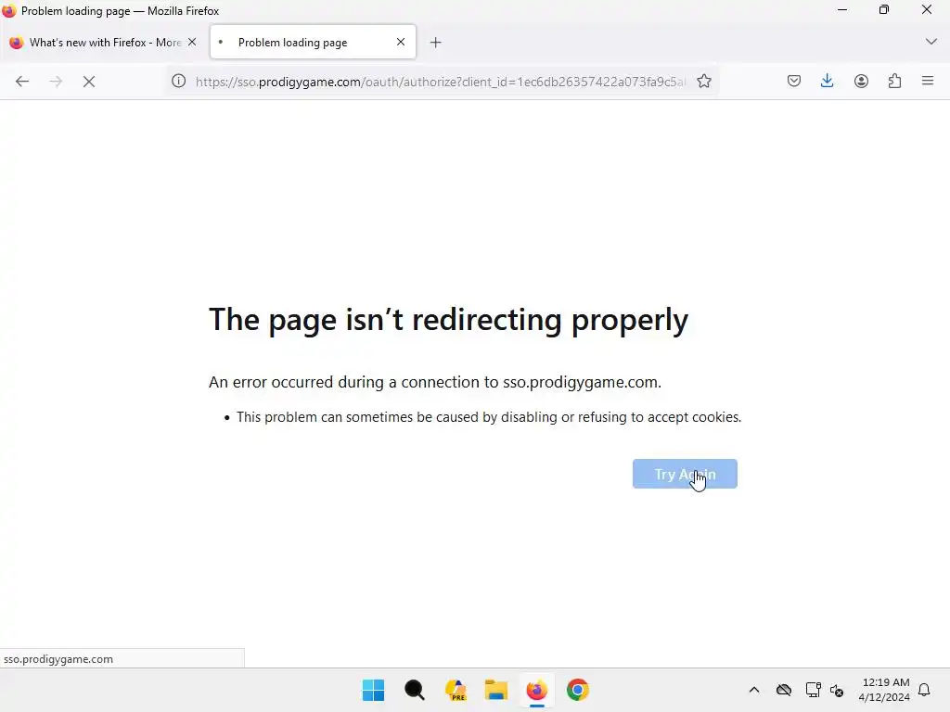Click the "The page isn't redirecting properly" heading
950x712 pixels.
[x=448, y=320]
